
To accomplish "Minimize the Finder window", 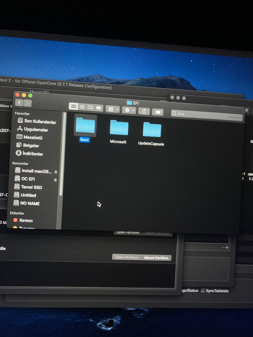I will pos(24,95).
